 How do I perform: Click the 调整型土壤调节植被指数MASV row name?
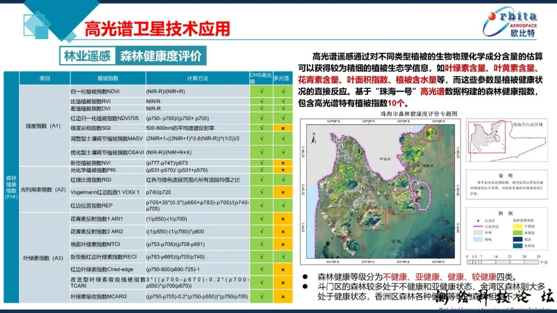click(107, 139)
